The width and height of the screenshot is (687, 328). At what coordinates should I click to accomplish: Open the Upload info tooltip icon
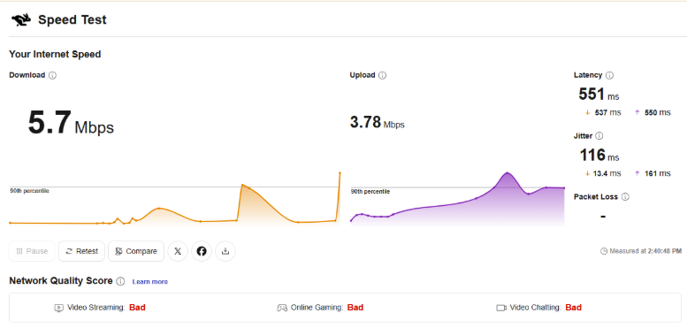[x=382, y=75]
